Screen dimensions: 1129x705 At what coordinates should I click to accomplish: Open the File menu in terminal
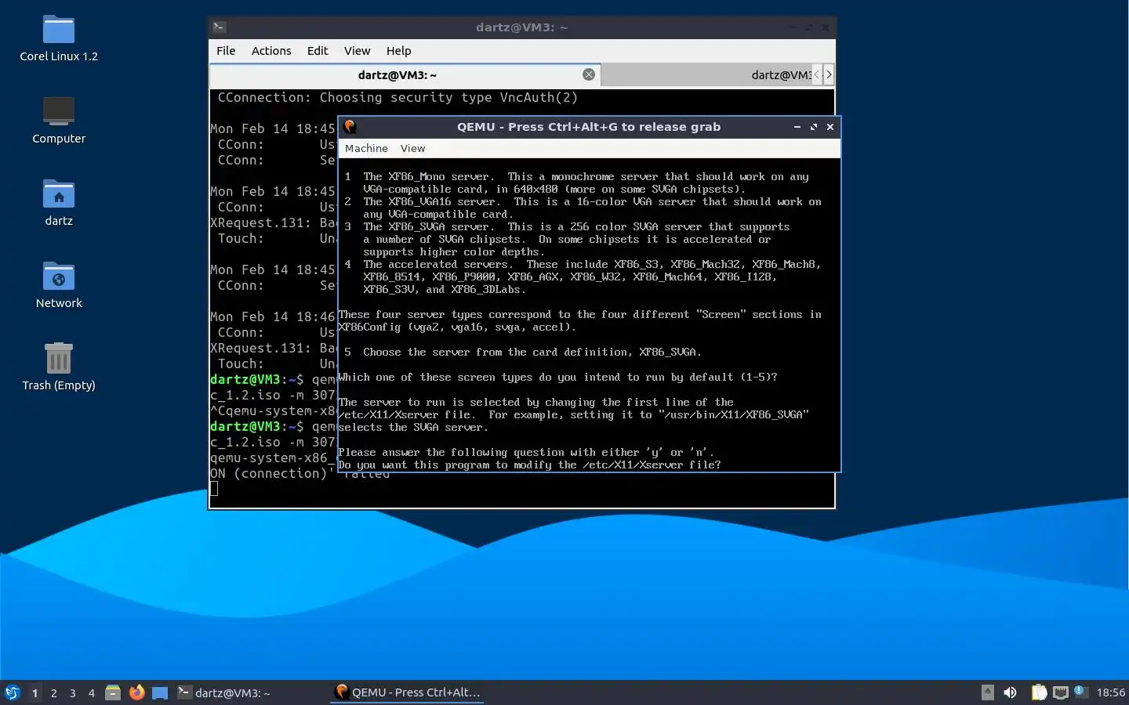[x=226, y=50]
